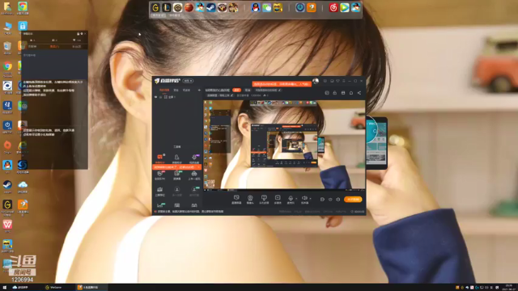Open the orange bird dock icon
The width and height of the screenshot is (518, 291).
(x=311, y=7)
